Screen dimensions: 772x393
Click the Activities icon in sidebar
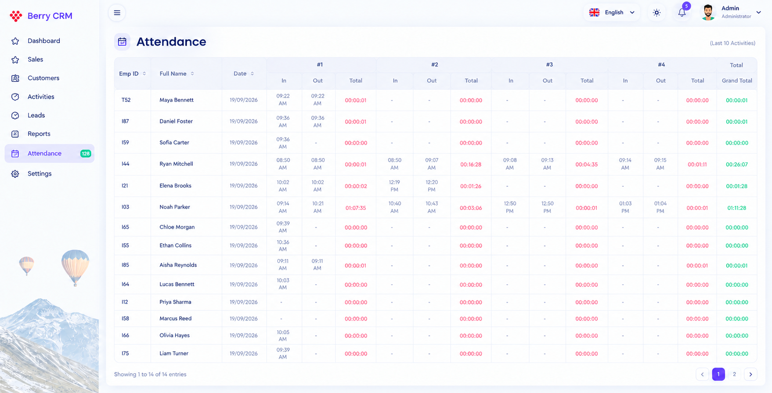tap(15, 97)
